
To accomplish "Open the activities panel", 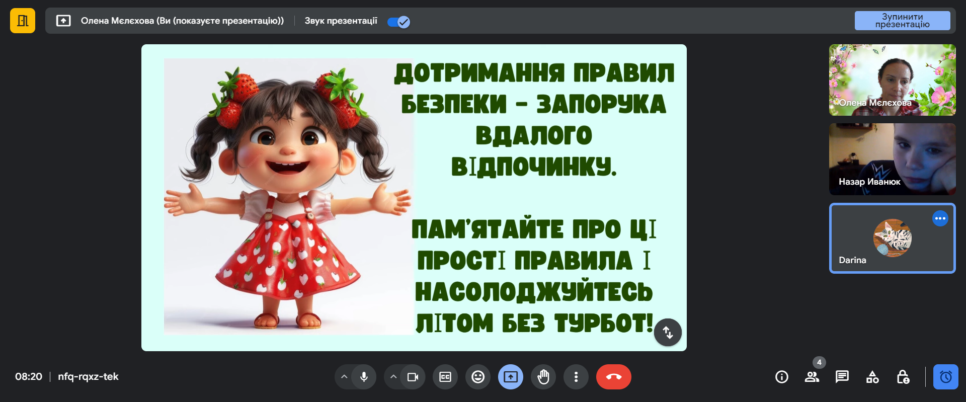I will 872,377.
